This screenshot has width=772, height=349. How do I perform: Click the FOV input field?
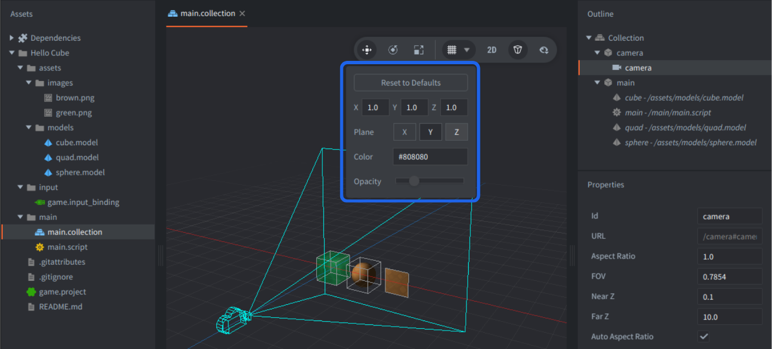coord(729,276)
